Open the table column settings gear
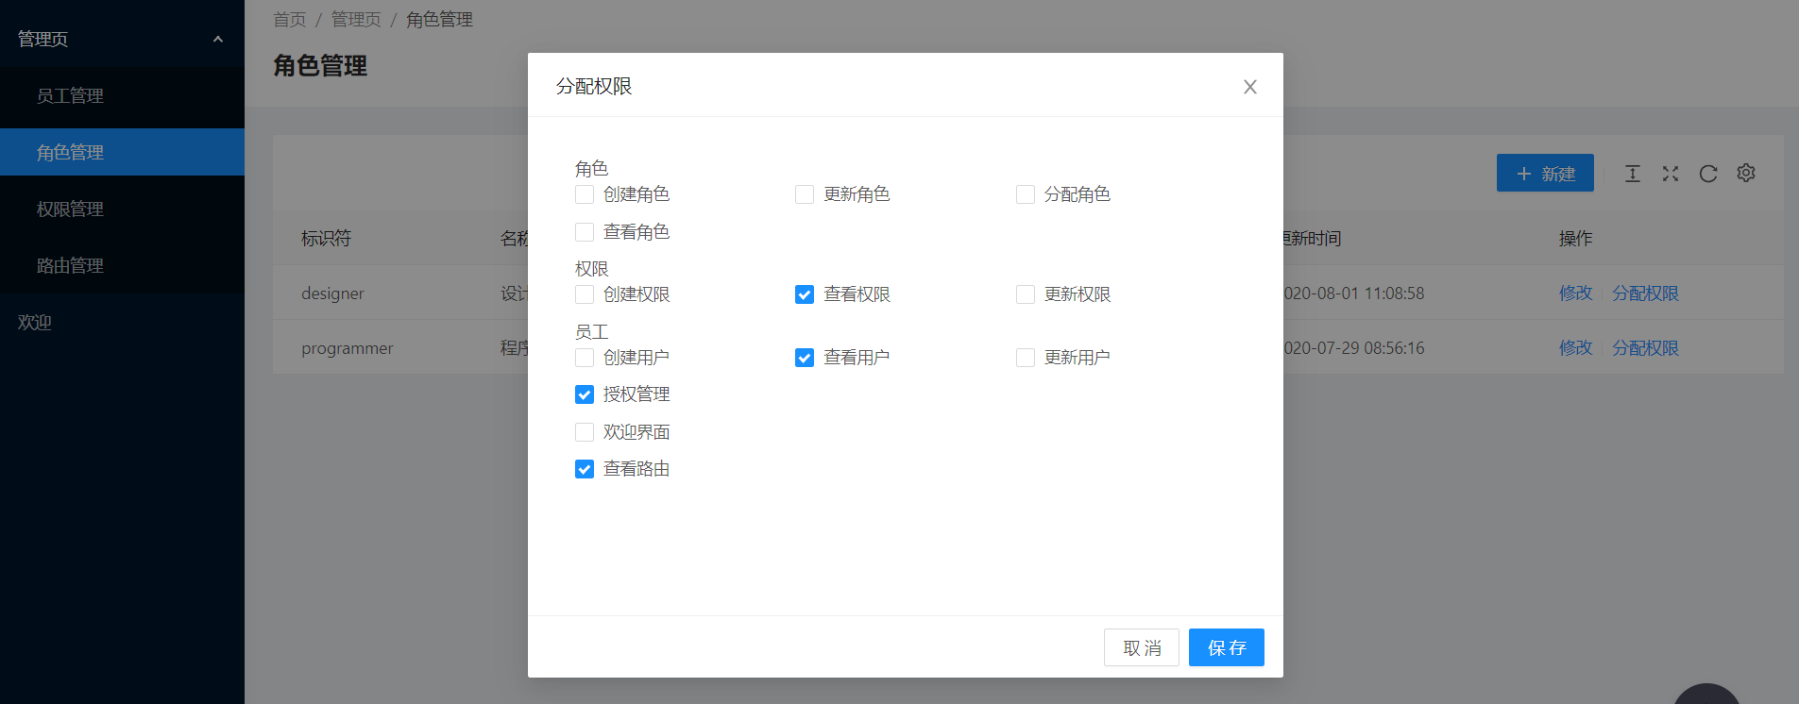Image resolution: width=1799 pixels, height=704 pixels. click(1746, 174)
